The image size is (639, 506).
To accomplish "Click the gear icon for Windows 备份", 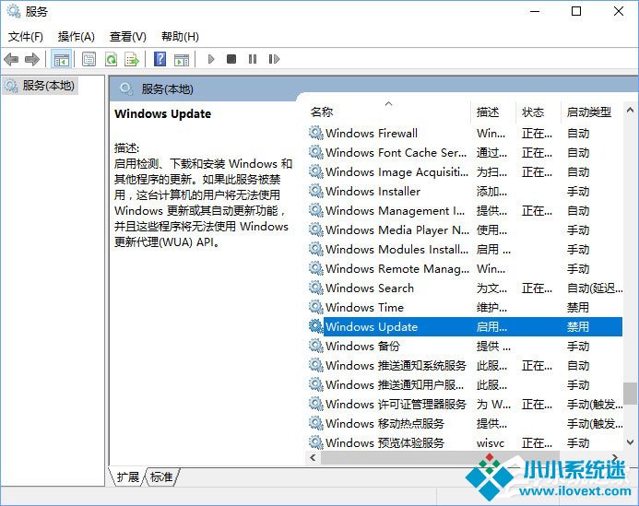I will [x=315, y=346].
